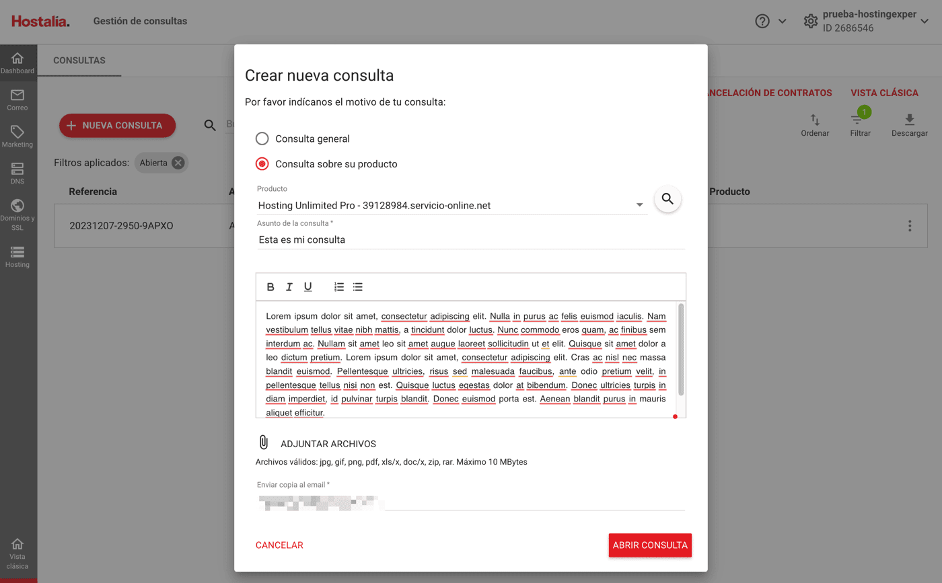
Task: Click the Ordenar sort icon
Action: coord(815,120)
